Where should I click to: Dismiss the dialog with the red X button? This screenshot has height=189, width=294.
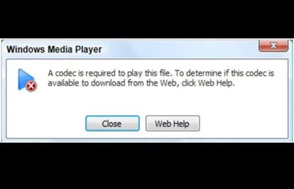click(x=273, y=45)
